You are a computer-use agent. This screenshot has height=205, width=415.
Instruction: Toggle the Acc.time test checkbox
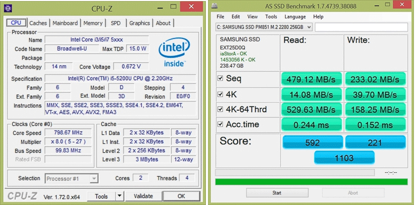(x=220, y=124)
